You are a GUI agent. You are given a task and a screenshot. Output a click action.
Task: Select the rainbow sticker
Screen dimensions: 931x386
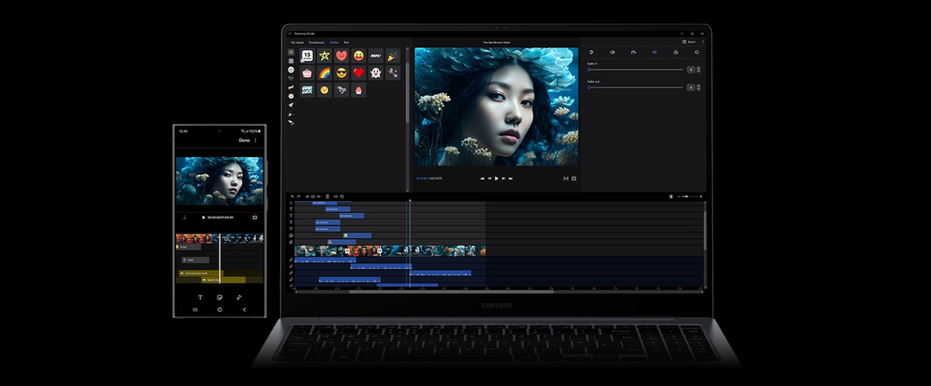click(x=324, y=73)
